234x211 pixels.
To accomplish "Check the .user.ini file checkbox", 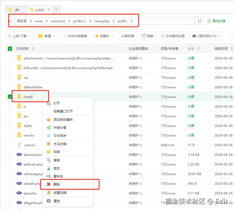I will tap(10, 145).
